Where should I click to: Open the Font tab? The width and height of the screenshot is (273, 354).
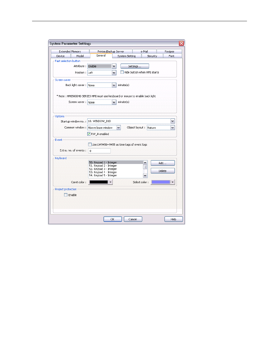(171, 56)
